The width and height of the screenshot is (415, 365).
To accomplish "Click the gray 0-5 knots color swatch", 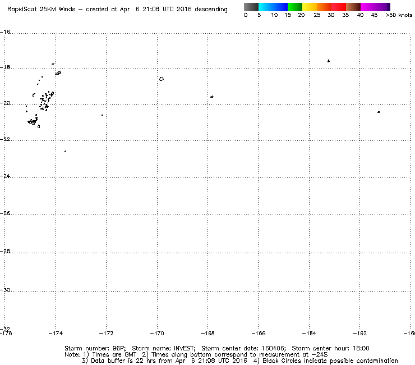I will pos(251,7).
